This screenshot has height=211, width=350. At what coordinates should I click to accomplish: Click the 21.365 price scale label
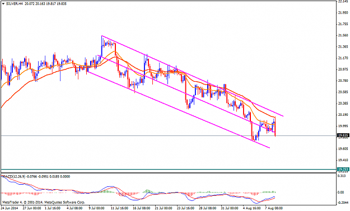click(343, 47)
